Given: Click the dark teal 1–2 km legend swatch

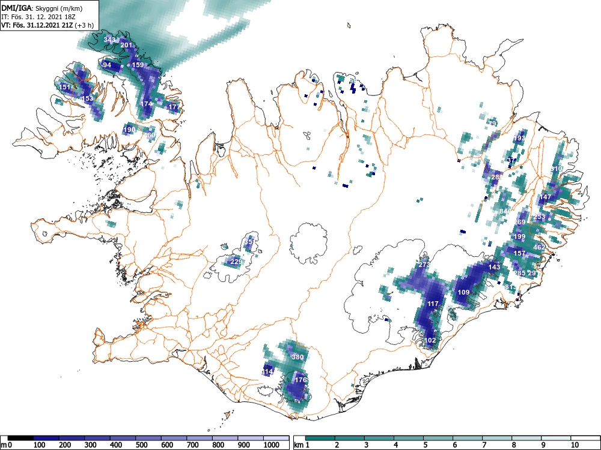Looking at the screenshot, I should coord(320,438).
